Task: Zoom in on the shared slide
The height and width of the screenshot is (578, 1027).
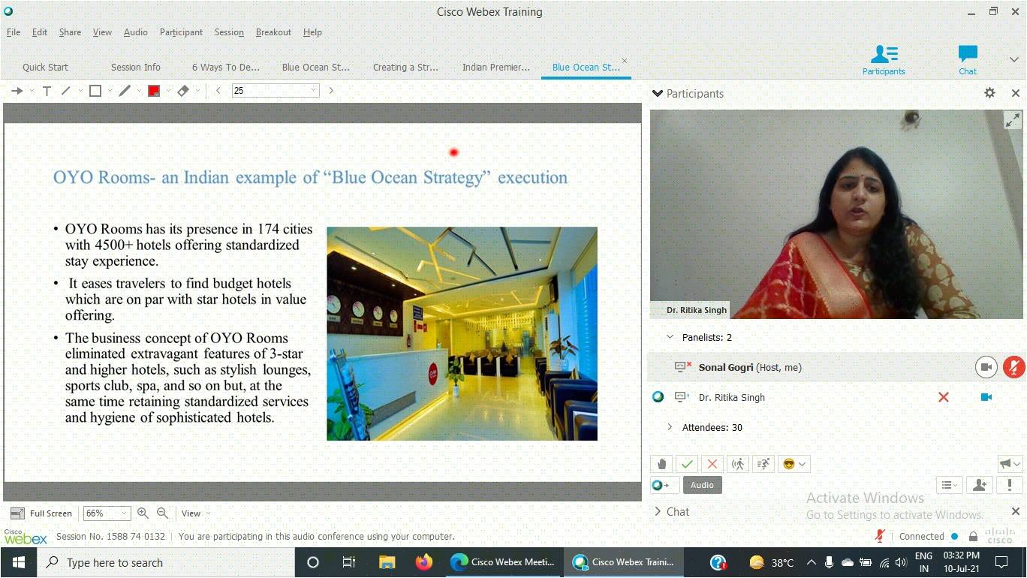Action: click(143, 513)
